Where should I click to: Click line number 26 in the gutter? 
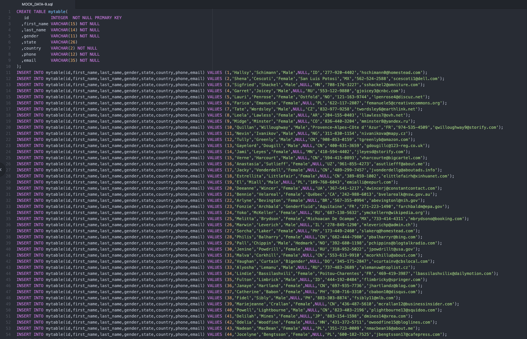click(x=8, y=164)
